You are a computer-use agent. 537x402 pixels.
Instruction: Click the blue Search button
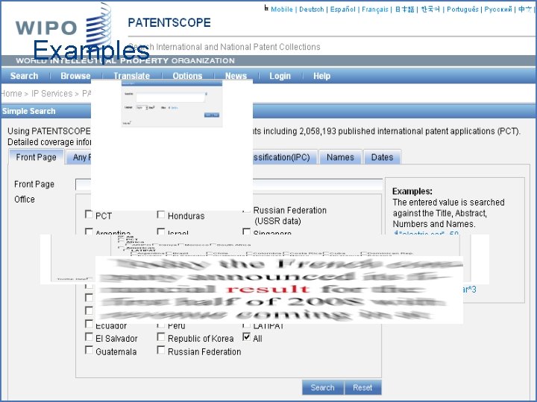[x=323, y=388]
